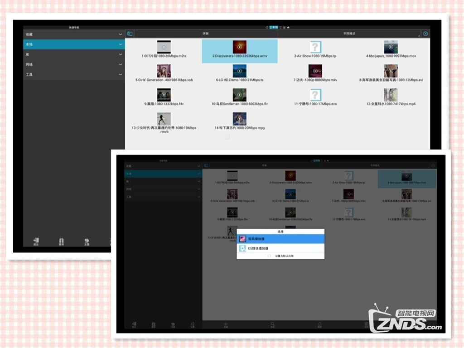Select 2-Discoverers wmv file in lower window
This screenshot has width=464, height=348.
290,178
